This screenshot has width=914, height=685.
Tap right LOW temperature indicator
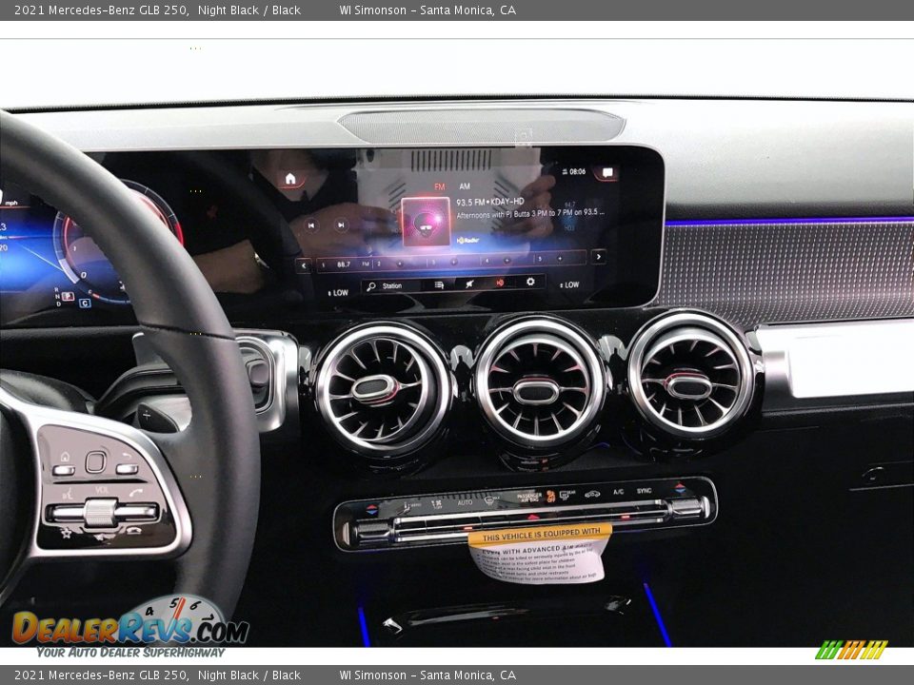(x=569, y=284)
